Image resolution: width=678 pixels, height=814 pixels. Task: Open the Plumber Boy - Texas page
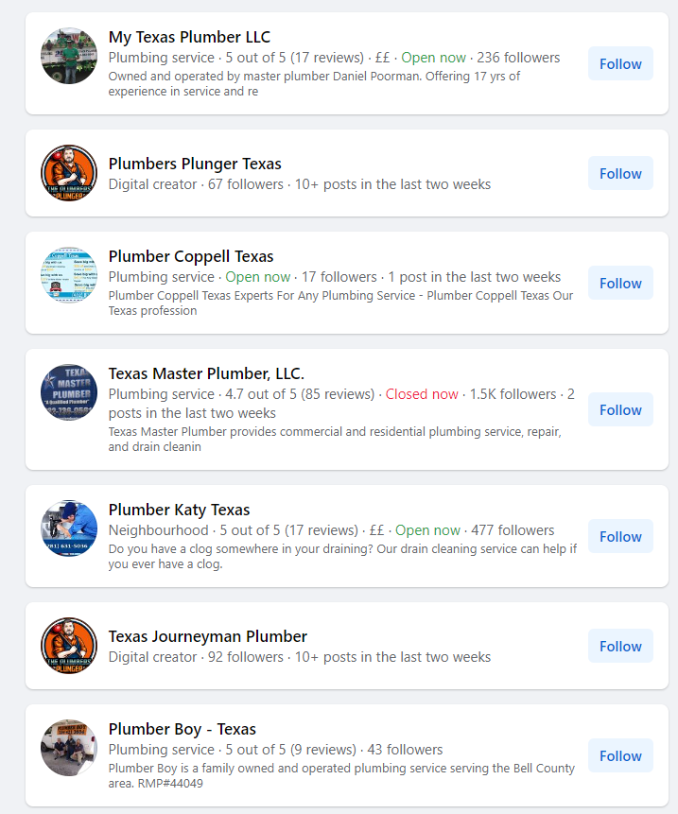point(182,729)
